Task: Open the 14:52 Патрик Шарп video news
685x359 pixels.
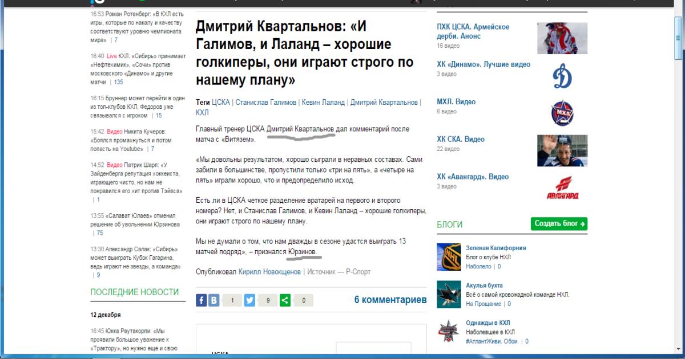Action: pyautogui.click(x=137, y=178)
